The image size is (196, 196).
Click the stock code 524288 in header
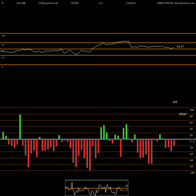coord(131,3)
